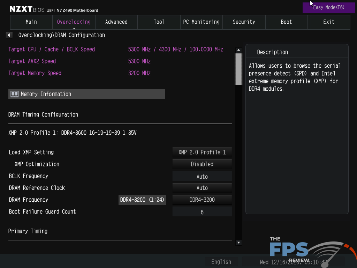Viewport: 357px width, 268px height.
Task: Open the PC Monitoring tab
Action: pos(202,22)
